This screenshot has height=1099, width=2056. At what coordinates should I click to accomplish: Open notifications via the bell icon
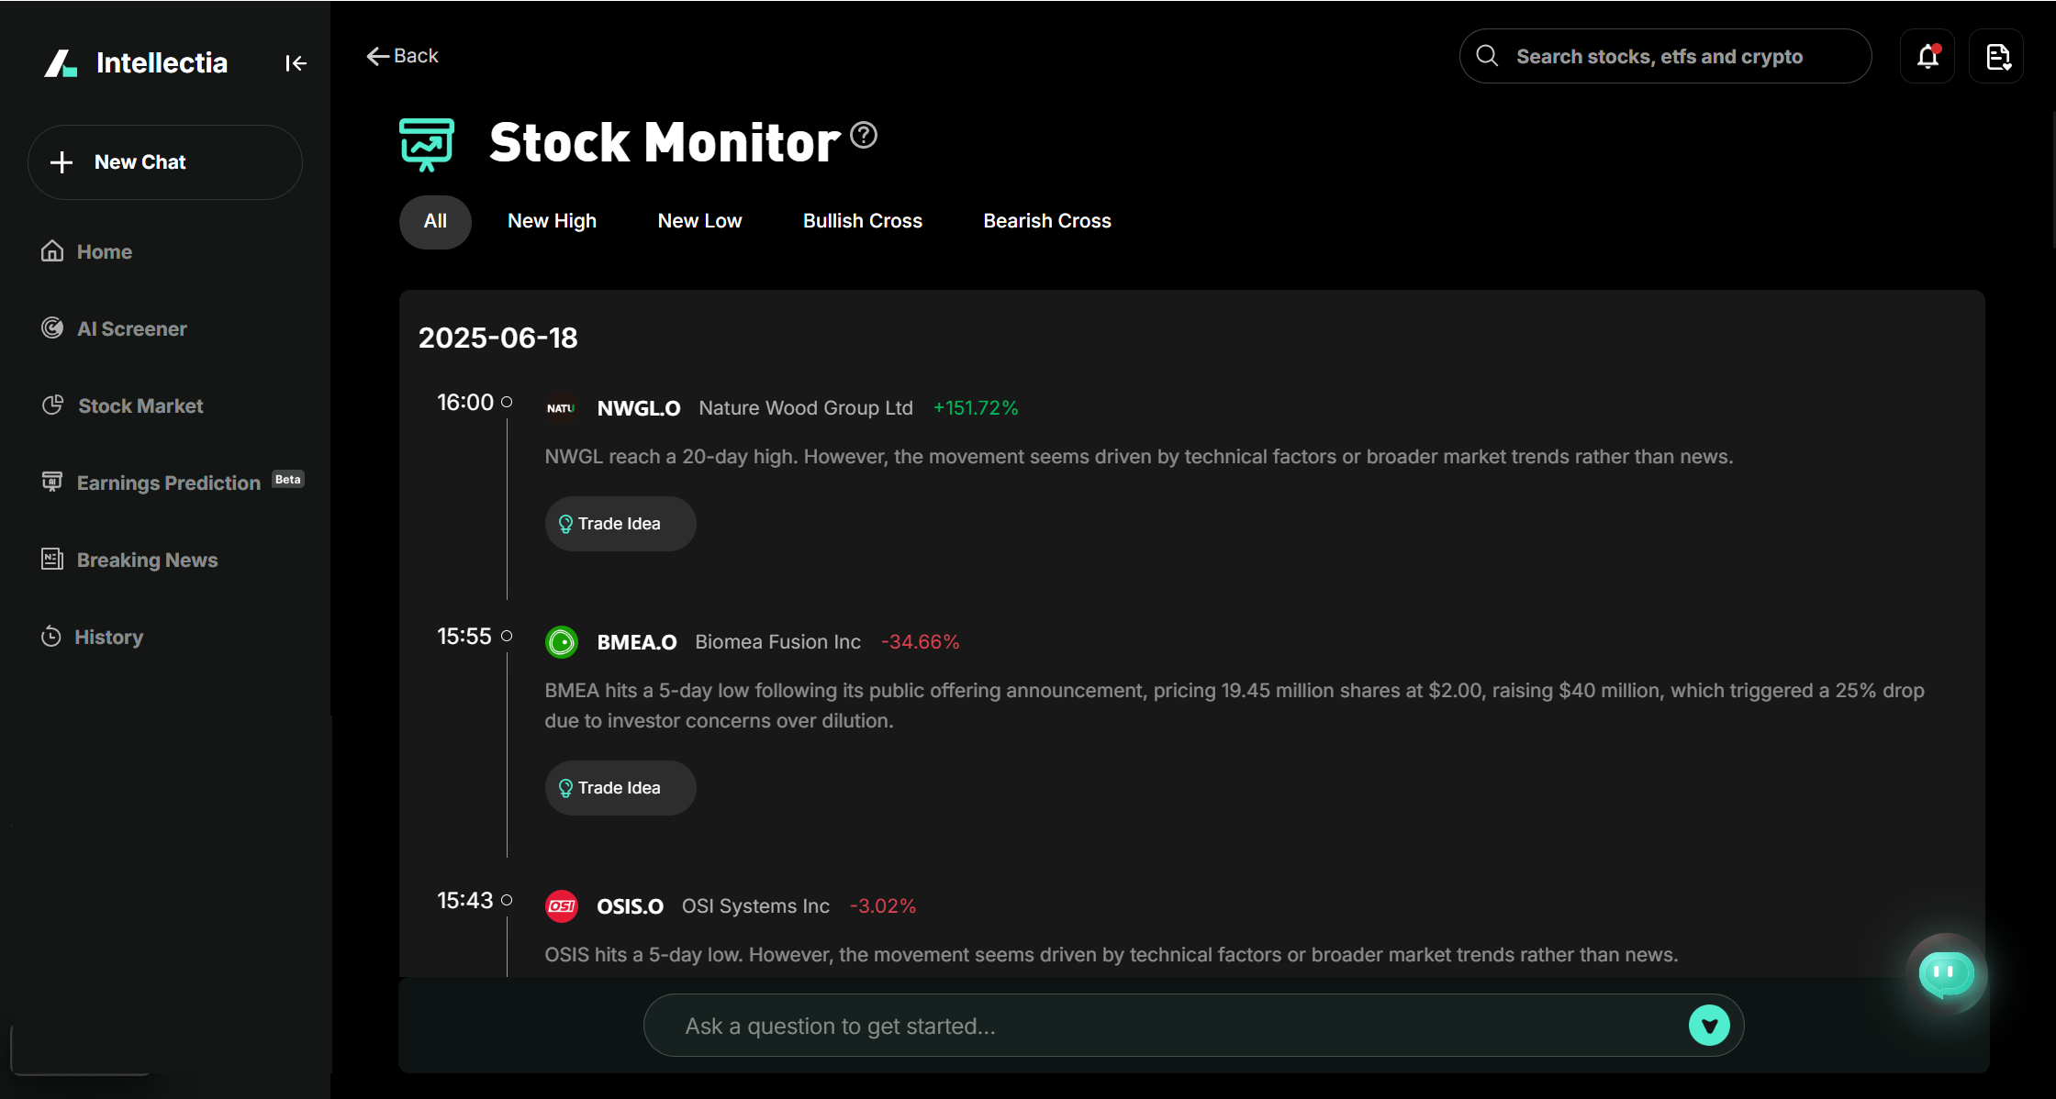pyautogui.click(x=1927, y=56)
